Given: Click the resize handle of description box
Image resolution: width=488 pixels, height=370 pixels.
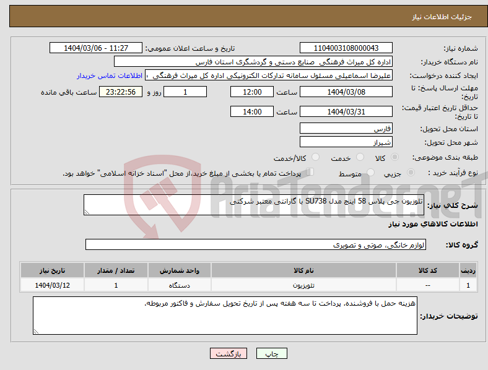Looking at the screenshot, I should coord(87,212).
